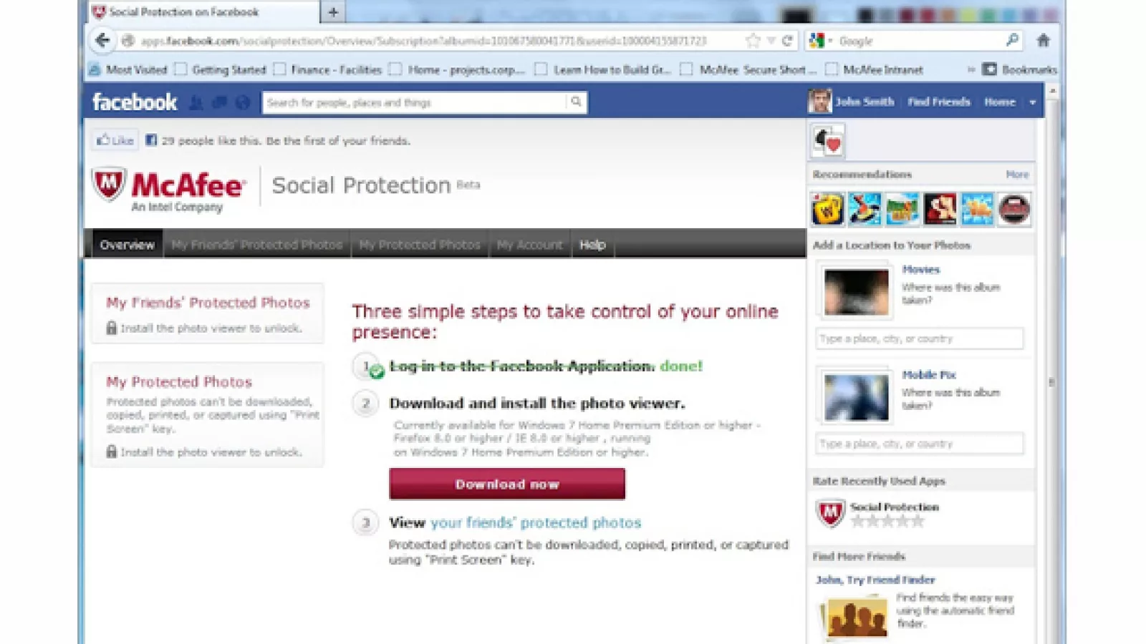Click the Like button
This screenshot has width=1146, height=644.
click(115, 140)
